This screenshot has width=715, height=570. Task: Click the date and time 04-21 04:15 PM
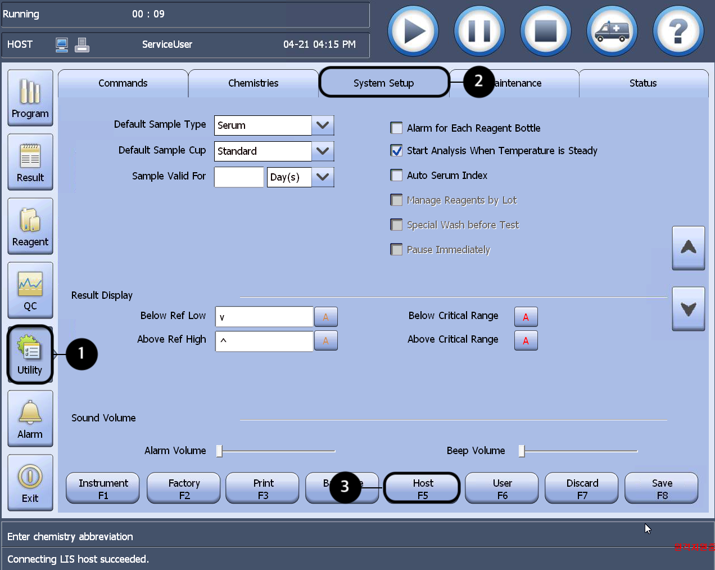click(319, 44)
